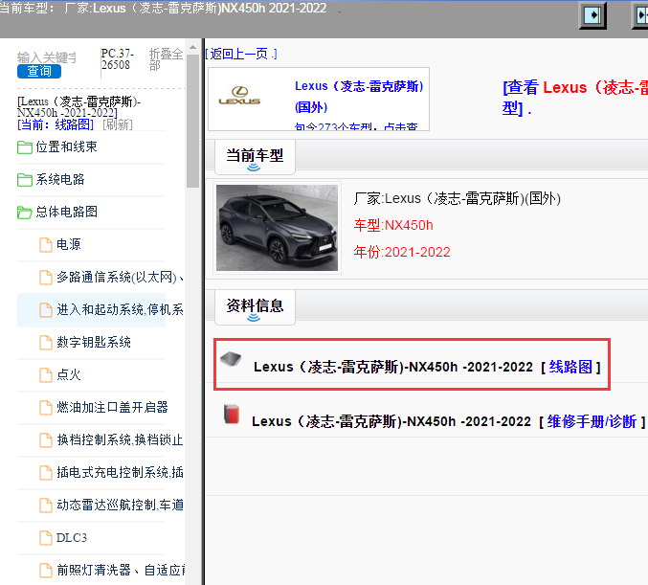Open 换档控制系统,换档锁止 document

pyautogui.click(x=120, y=439)
